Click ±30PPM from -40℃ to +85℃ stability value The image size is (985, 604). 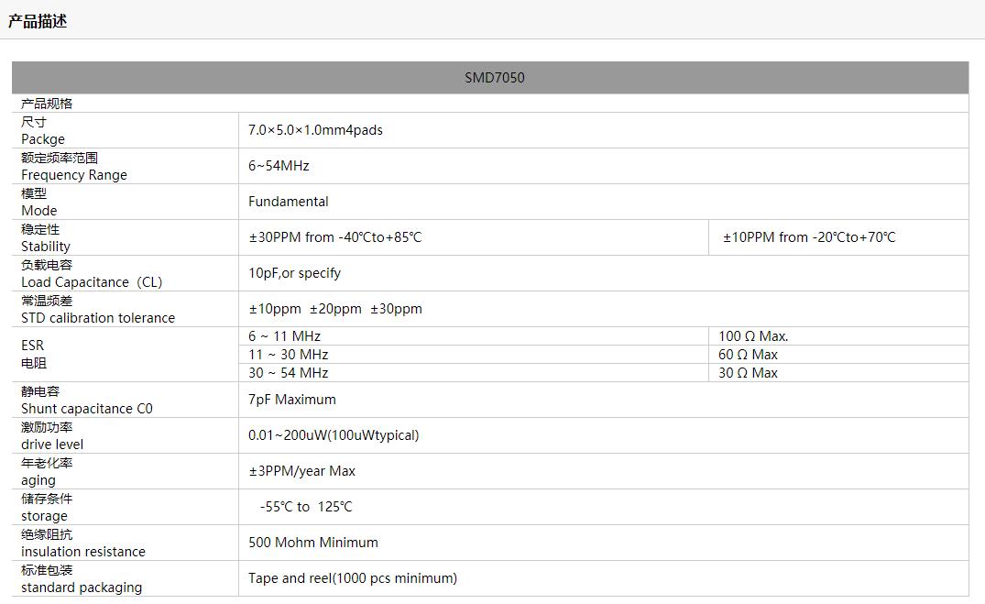(x=334, y=237)
